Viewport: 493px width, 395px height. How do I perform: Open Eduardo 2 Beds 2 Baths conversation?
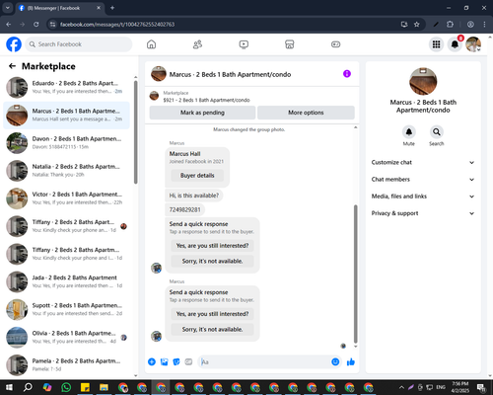pos(66,87)
